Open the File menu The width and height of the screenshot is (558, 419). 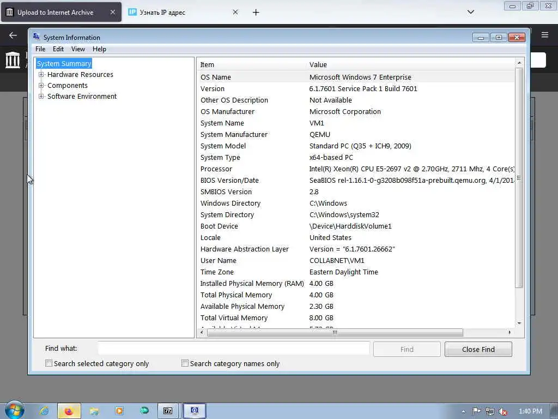(x=40, y=49)
